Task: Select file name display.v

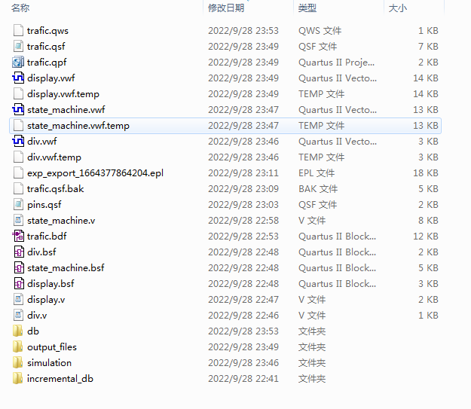Action: (46, 299)
